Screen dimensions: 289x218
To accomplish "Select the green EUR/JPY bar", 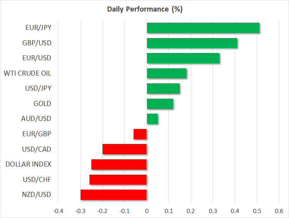I will (x=203, y=28).
